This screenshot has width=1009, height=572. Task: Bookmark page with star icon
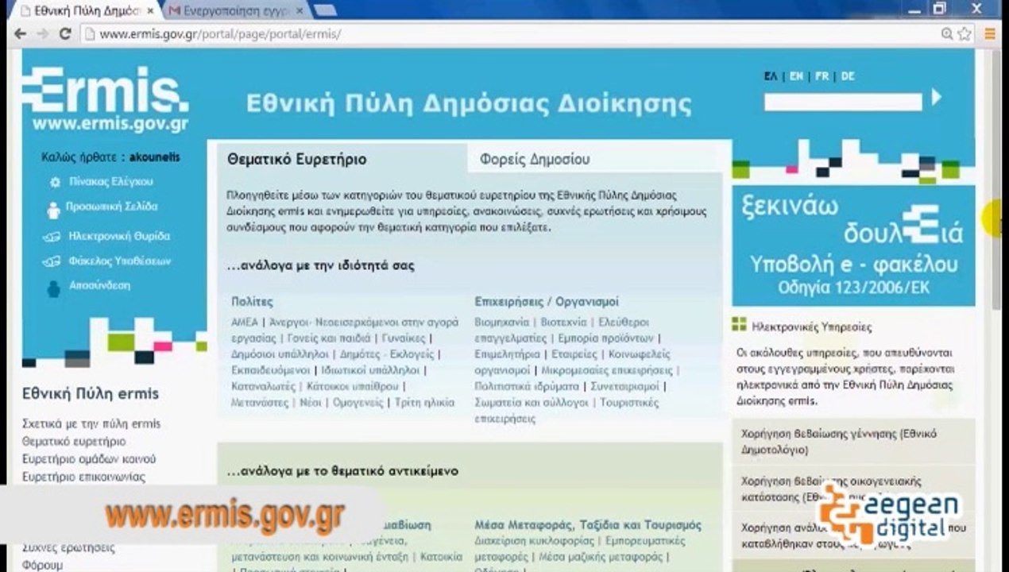coord(965,34)
